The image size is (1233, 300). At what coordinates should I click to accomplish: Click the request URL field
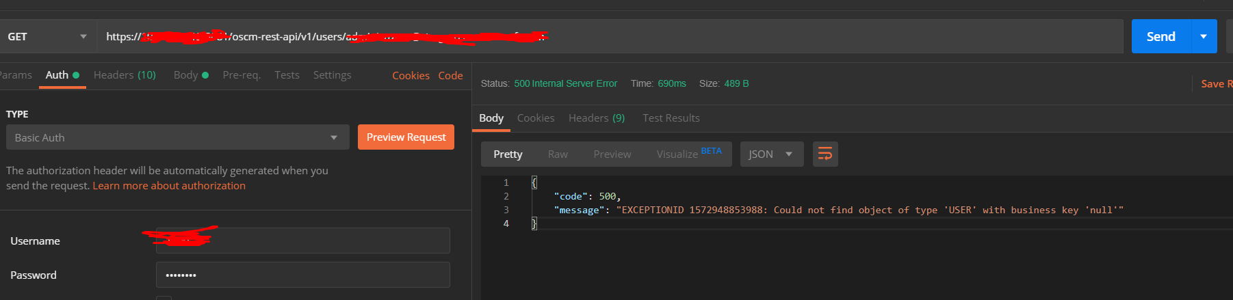coord(610,36)
